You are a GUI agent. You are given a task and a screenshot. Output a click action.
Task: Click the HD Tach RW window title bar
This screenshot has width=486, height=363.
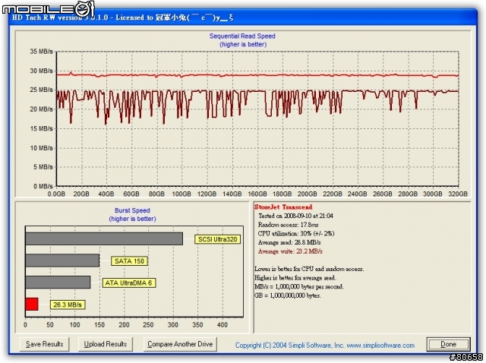(243, 17)
